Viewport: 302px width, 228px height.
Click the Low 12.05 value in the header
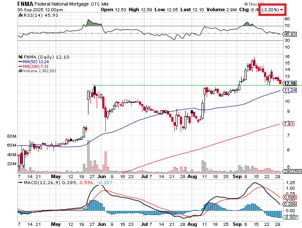pos(166,9)
